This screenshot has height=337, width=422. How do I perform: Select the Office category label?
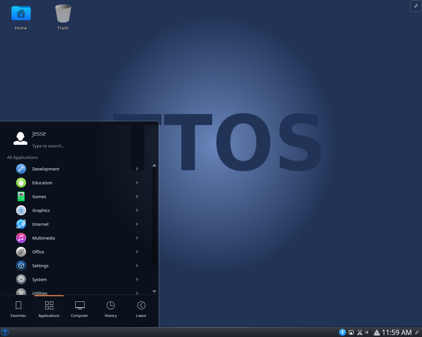[x=38, y=252]
